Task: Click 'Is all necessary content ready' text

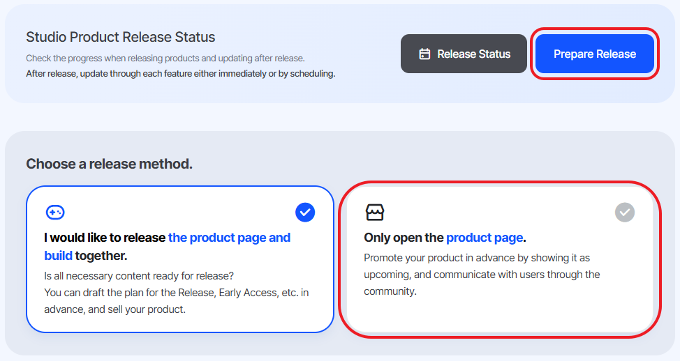Action: point(139,276)
